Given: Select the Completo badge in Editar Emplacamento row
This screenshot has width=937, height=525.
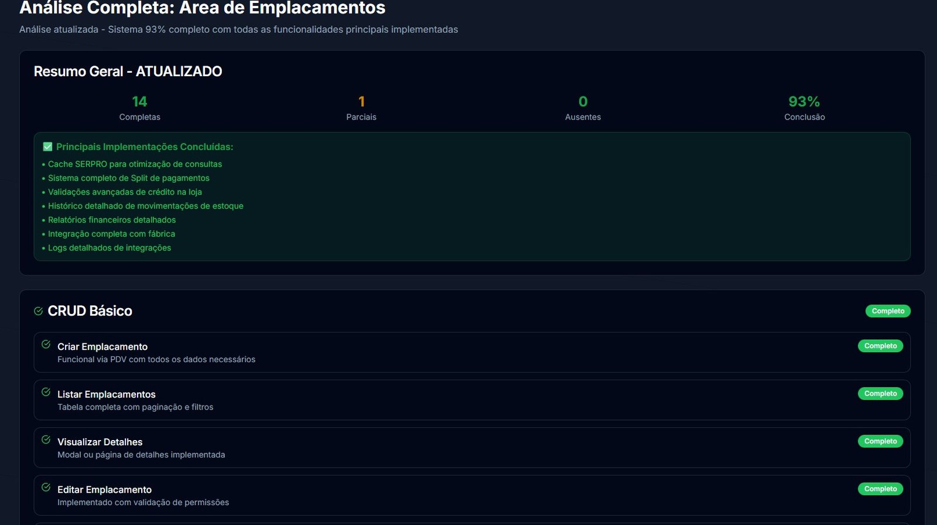Looking at the screenshot, I should coord(880,489).
